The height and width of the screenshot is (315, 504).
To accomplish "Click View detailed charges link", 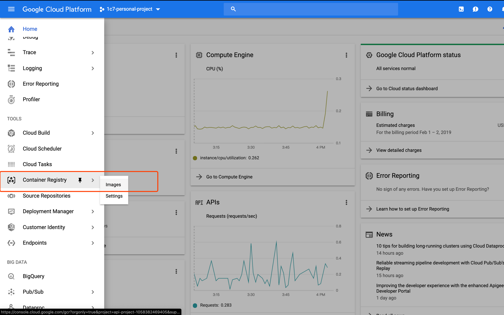I will [x=399, y=150].
